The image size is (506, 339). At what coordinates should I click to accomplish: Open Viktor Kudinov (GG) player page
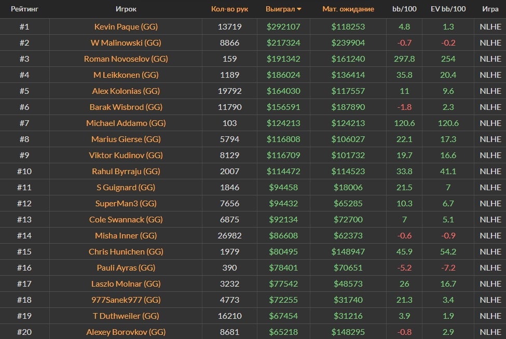(x=126, y=155)
